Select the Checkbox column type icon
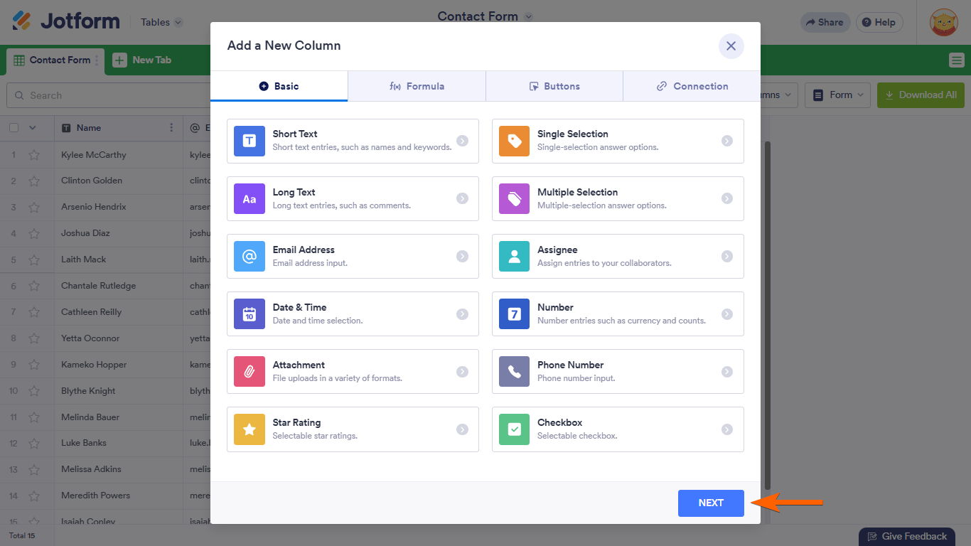 point(515,429)
